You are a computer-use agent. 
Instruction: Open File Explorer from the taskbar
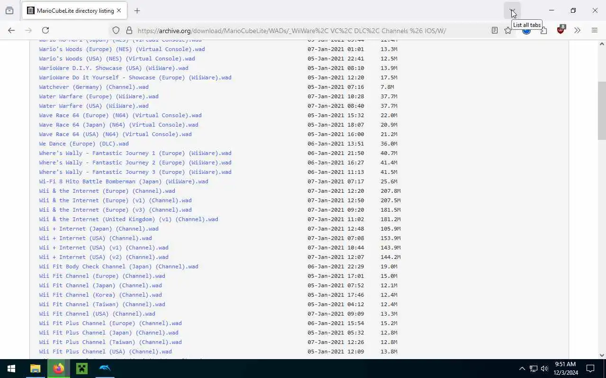pos(36,369)
